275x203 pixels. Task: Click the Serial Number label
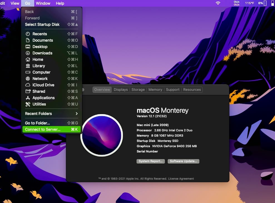tap(147, 152)
